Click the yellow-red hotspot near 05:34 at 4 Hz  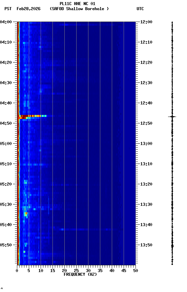[26, 214]
